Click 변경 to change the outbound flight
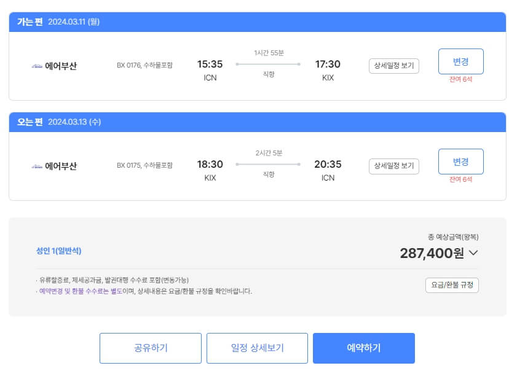The width and height of the screenshot is (509, 379). tap(460, 61)
